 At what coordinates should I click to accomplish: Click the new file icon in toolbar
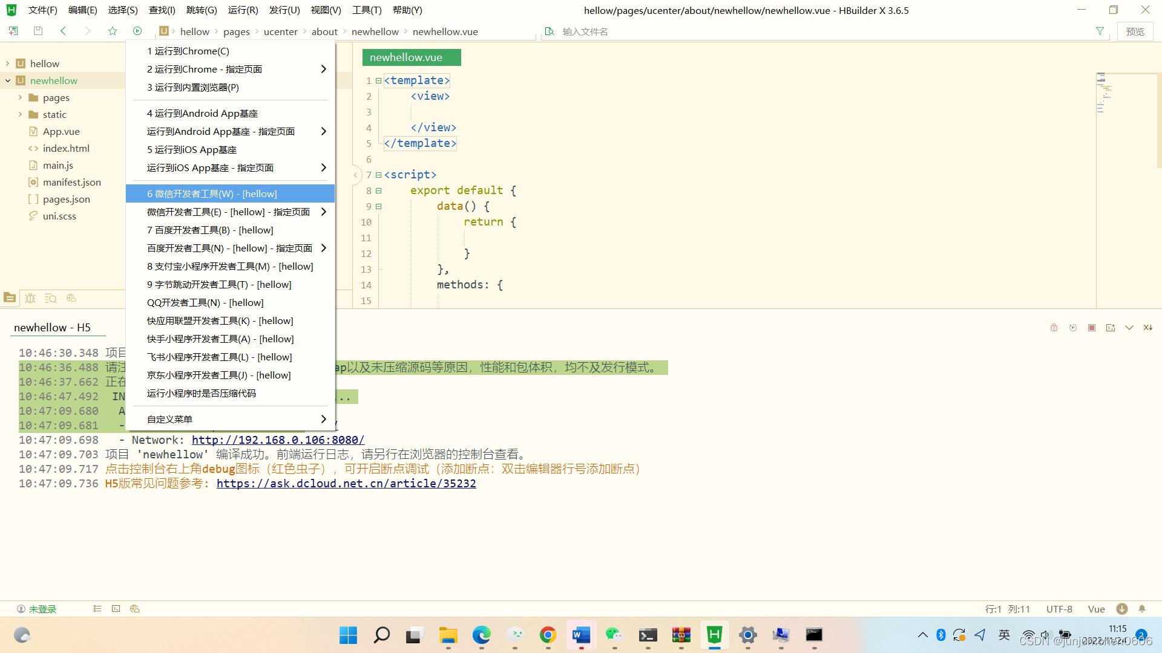(13, 31)
